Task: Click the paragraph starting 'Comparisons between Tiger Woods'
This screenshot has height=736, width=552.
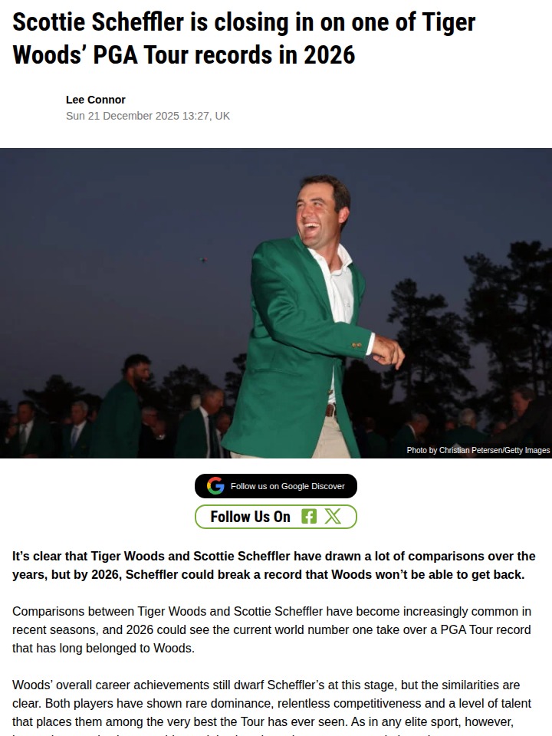Action: (271, 629)
